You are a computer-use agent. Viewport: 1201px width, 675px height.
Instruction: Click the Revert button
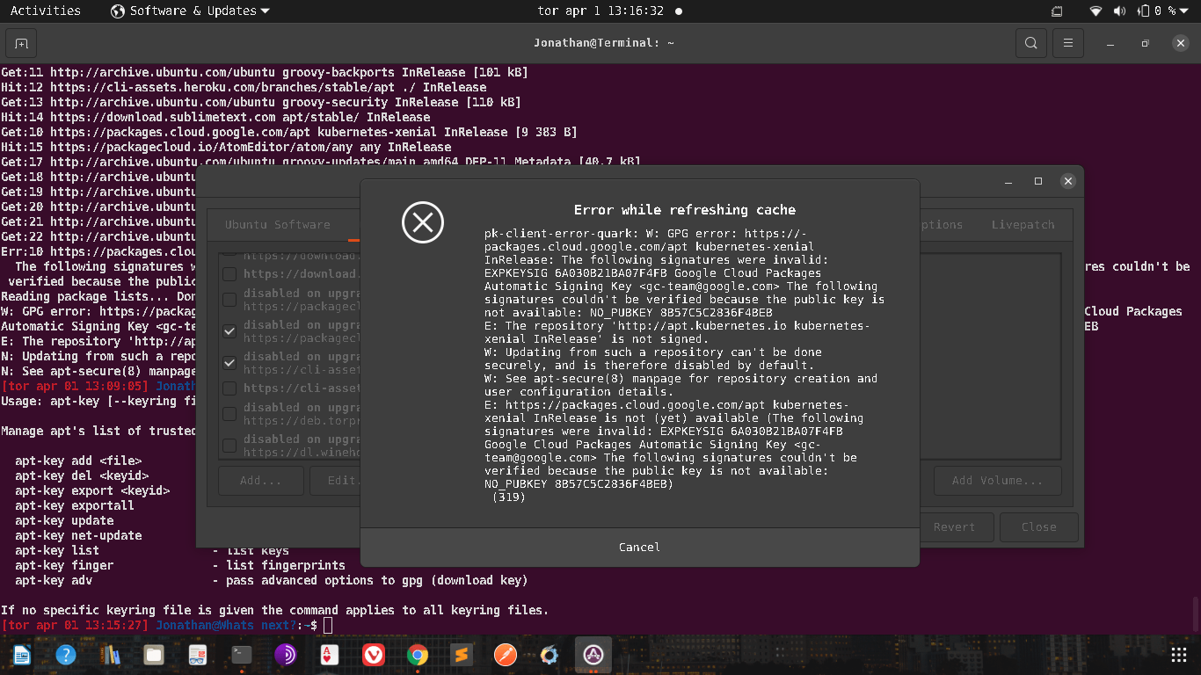[954, 527]
